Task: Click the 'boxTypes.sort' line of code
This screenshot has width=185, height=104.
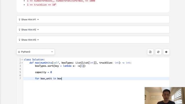Action: tap(60, 66)
